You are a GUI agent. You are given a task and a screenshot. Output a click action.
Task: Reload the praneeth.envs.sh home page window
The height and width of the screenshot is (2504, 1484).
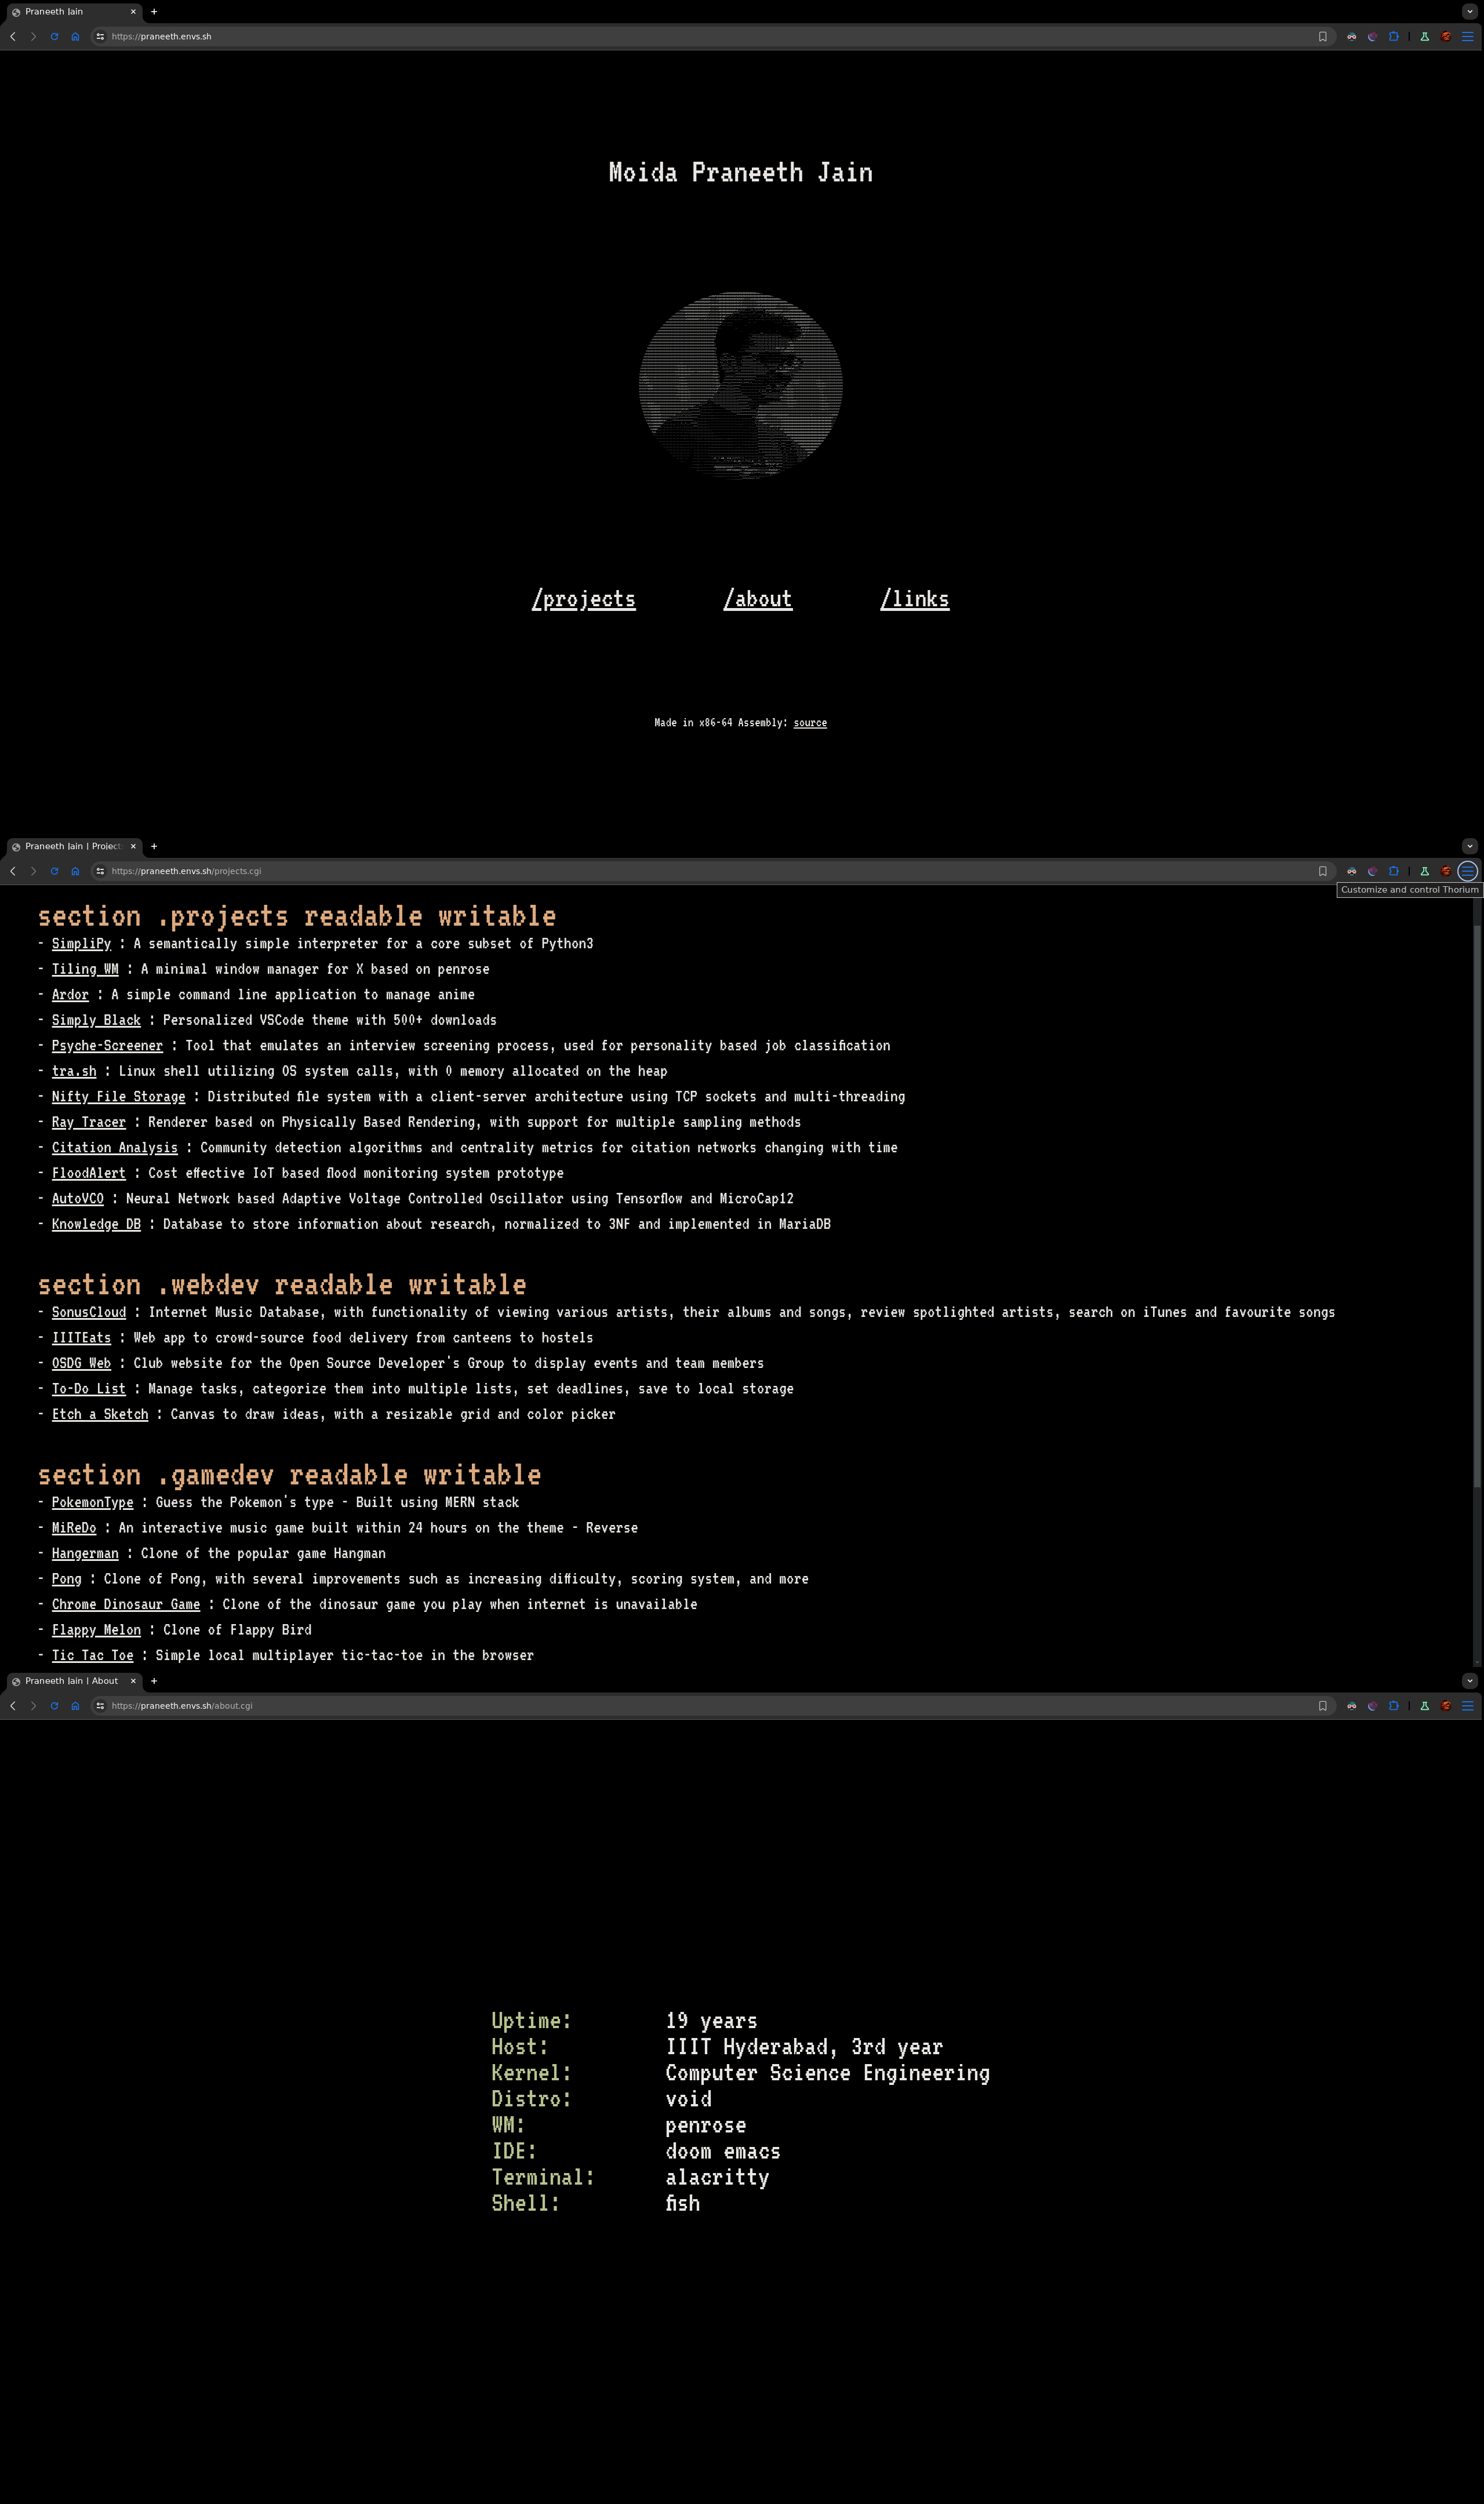click(54, 36)
